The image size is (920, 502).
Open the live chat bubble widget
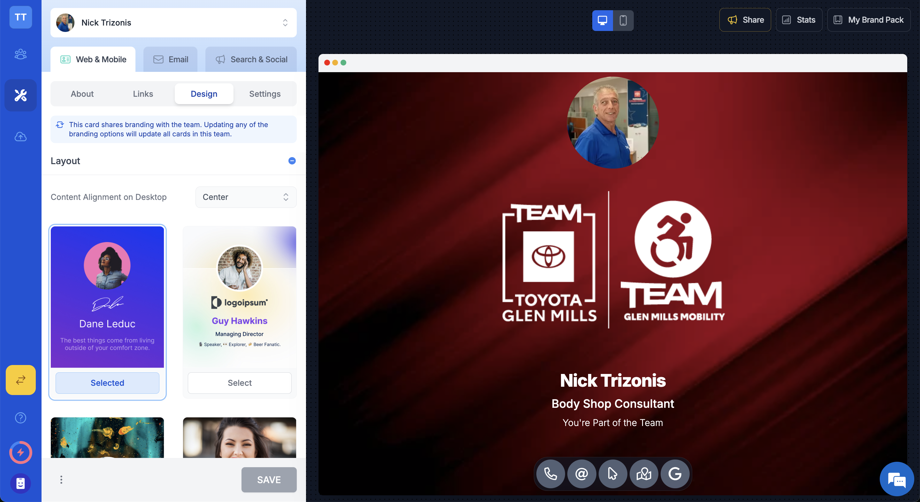point(897,479)
